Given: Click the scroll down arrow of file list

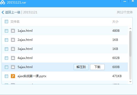Looking at the screenshot, I should (x=130, y=82).
